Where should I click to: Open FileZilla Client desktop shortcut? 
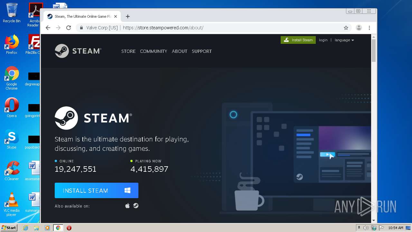click(x=33, y=44)
